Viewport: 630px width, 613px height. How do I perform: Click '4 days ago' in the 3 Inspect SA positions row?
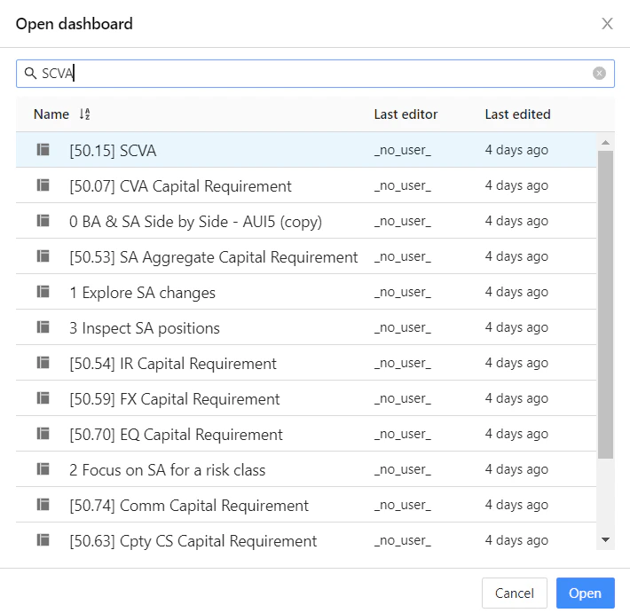tap(516, 327)
